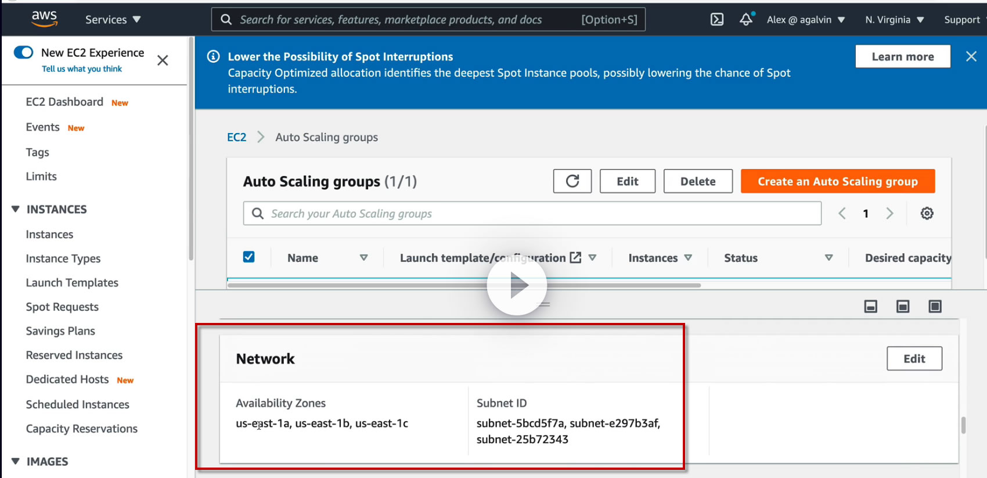Screen dimensions: 987x478
Task: Maximize the details split panel
Action: [x=935, y=306]
